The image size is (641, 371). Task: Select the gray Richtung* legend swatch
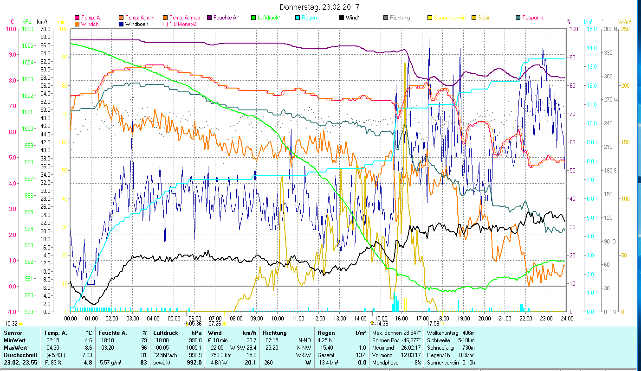tap(386, 18)
